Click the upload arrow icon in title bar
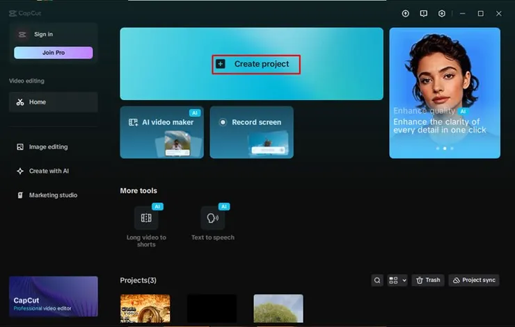515x327 pixels. 405,13
